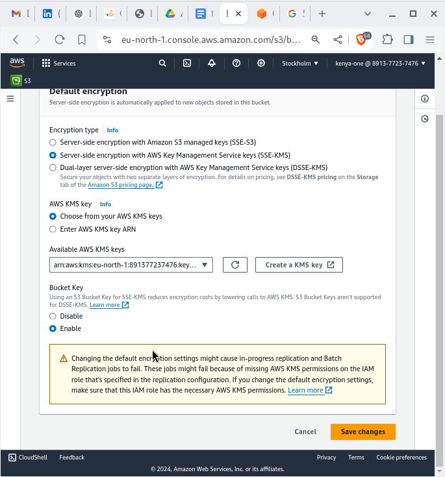Screen dimensions: 445x477
Task: Reload the current page
Action: (59, 40)
